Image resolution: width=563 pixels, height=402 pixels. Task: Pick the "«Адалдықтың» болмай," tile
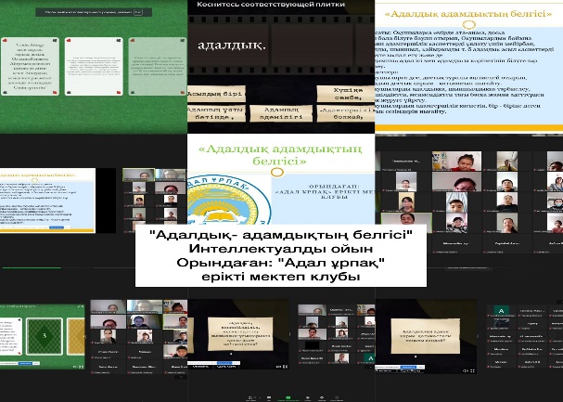pyautogui.click(x=344, y=117)
